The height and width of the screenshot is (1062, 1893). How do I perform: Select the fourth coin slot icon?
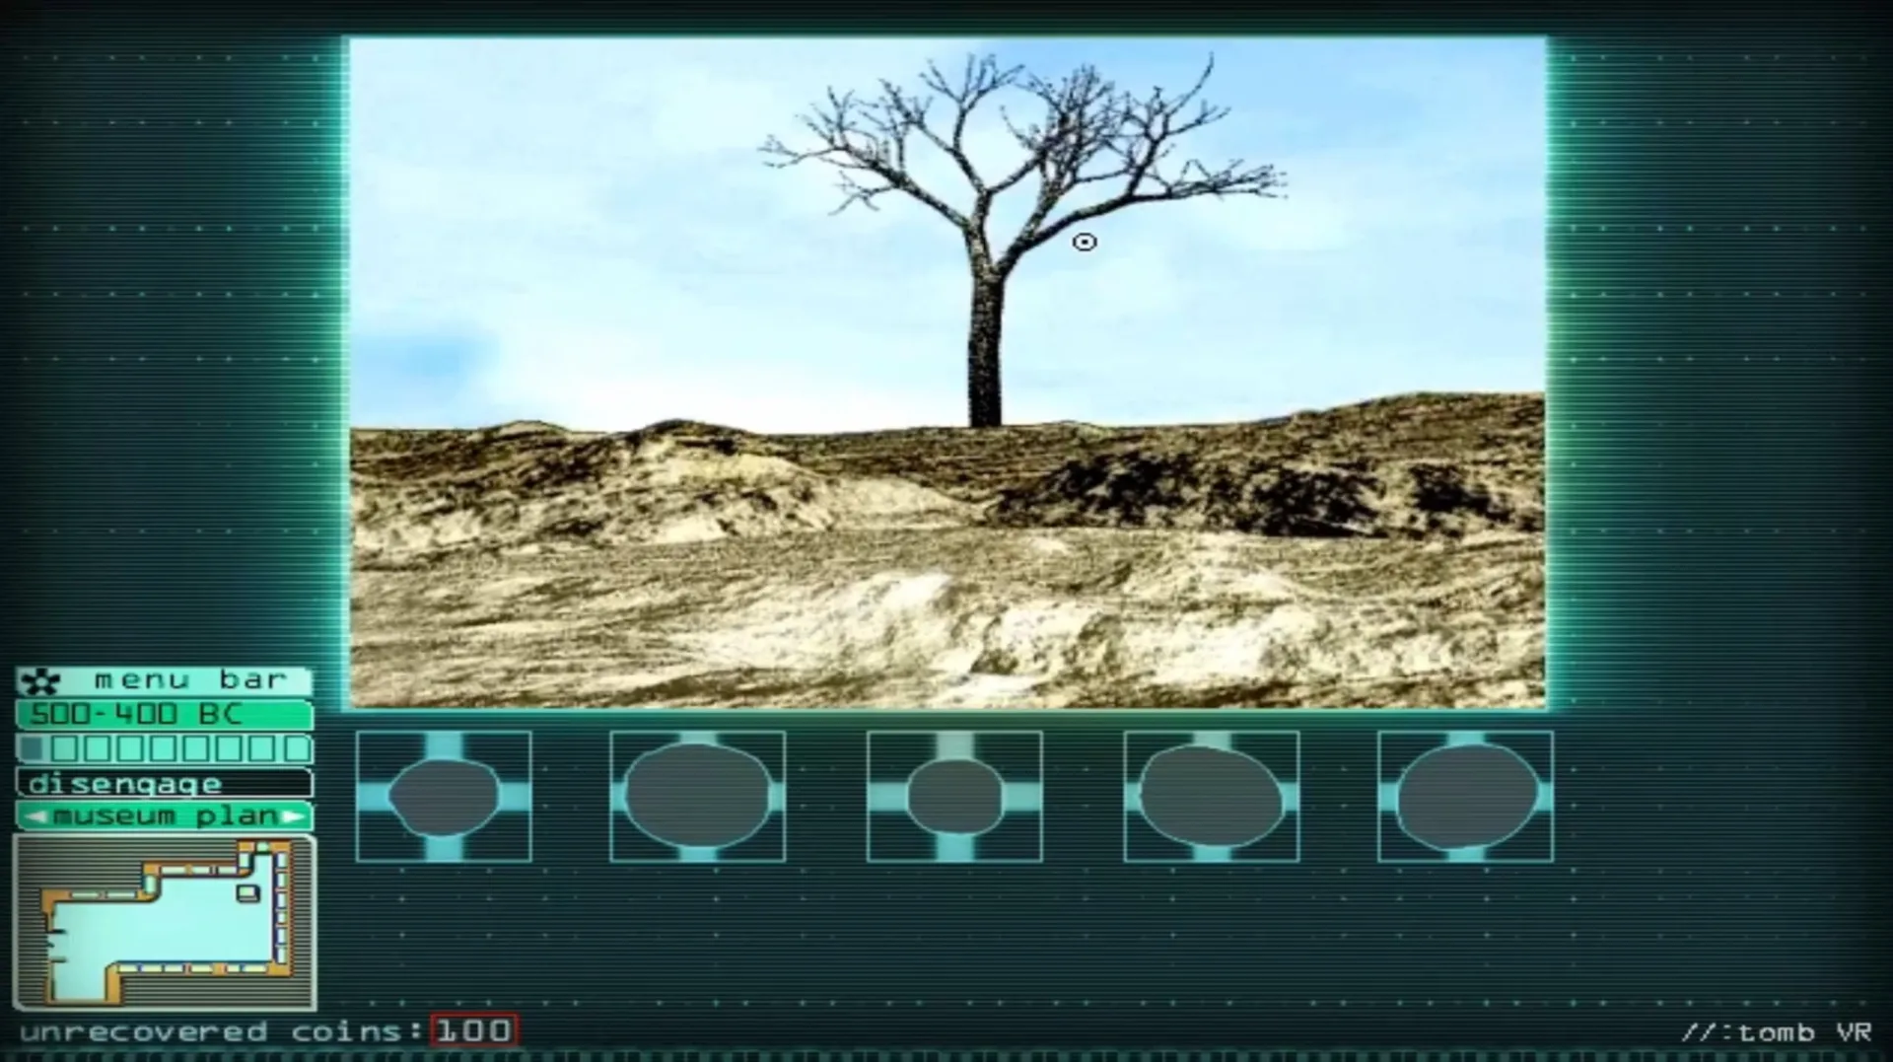tap(1210, 796)
